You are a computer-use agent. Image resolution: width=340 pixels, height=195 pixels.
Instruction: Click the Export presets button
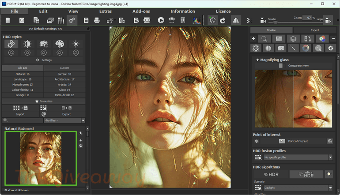[x=67, y=111]
